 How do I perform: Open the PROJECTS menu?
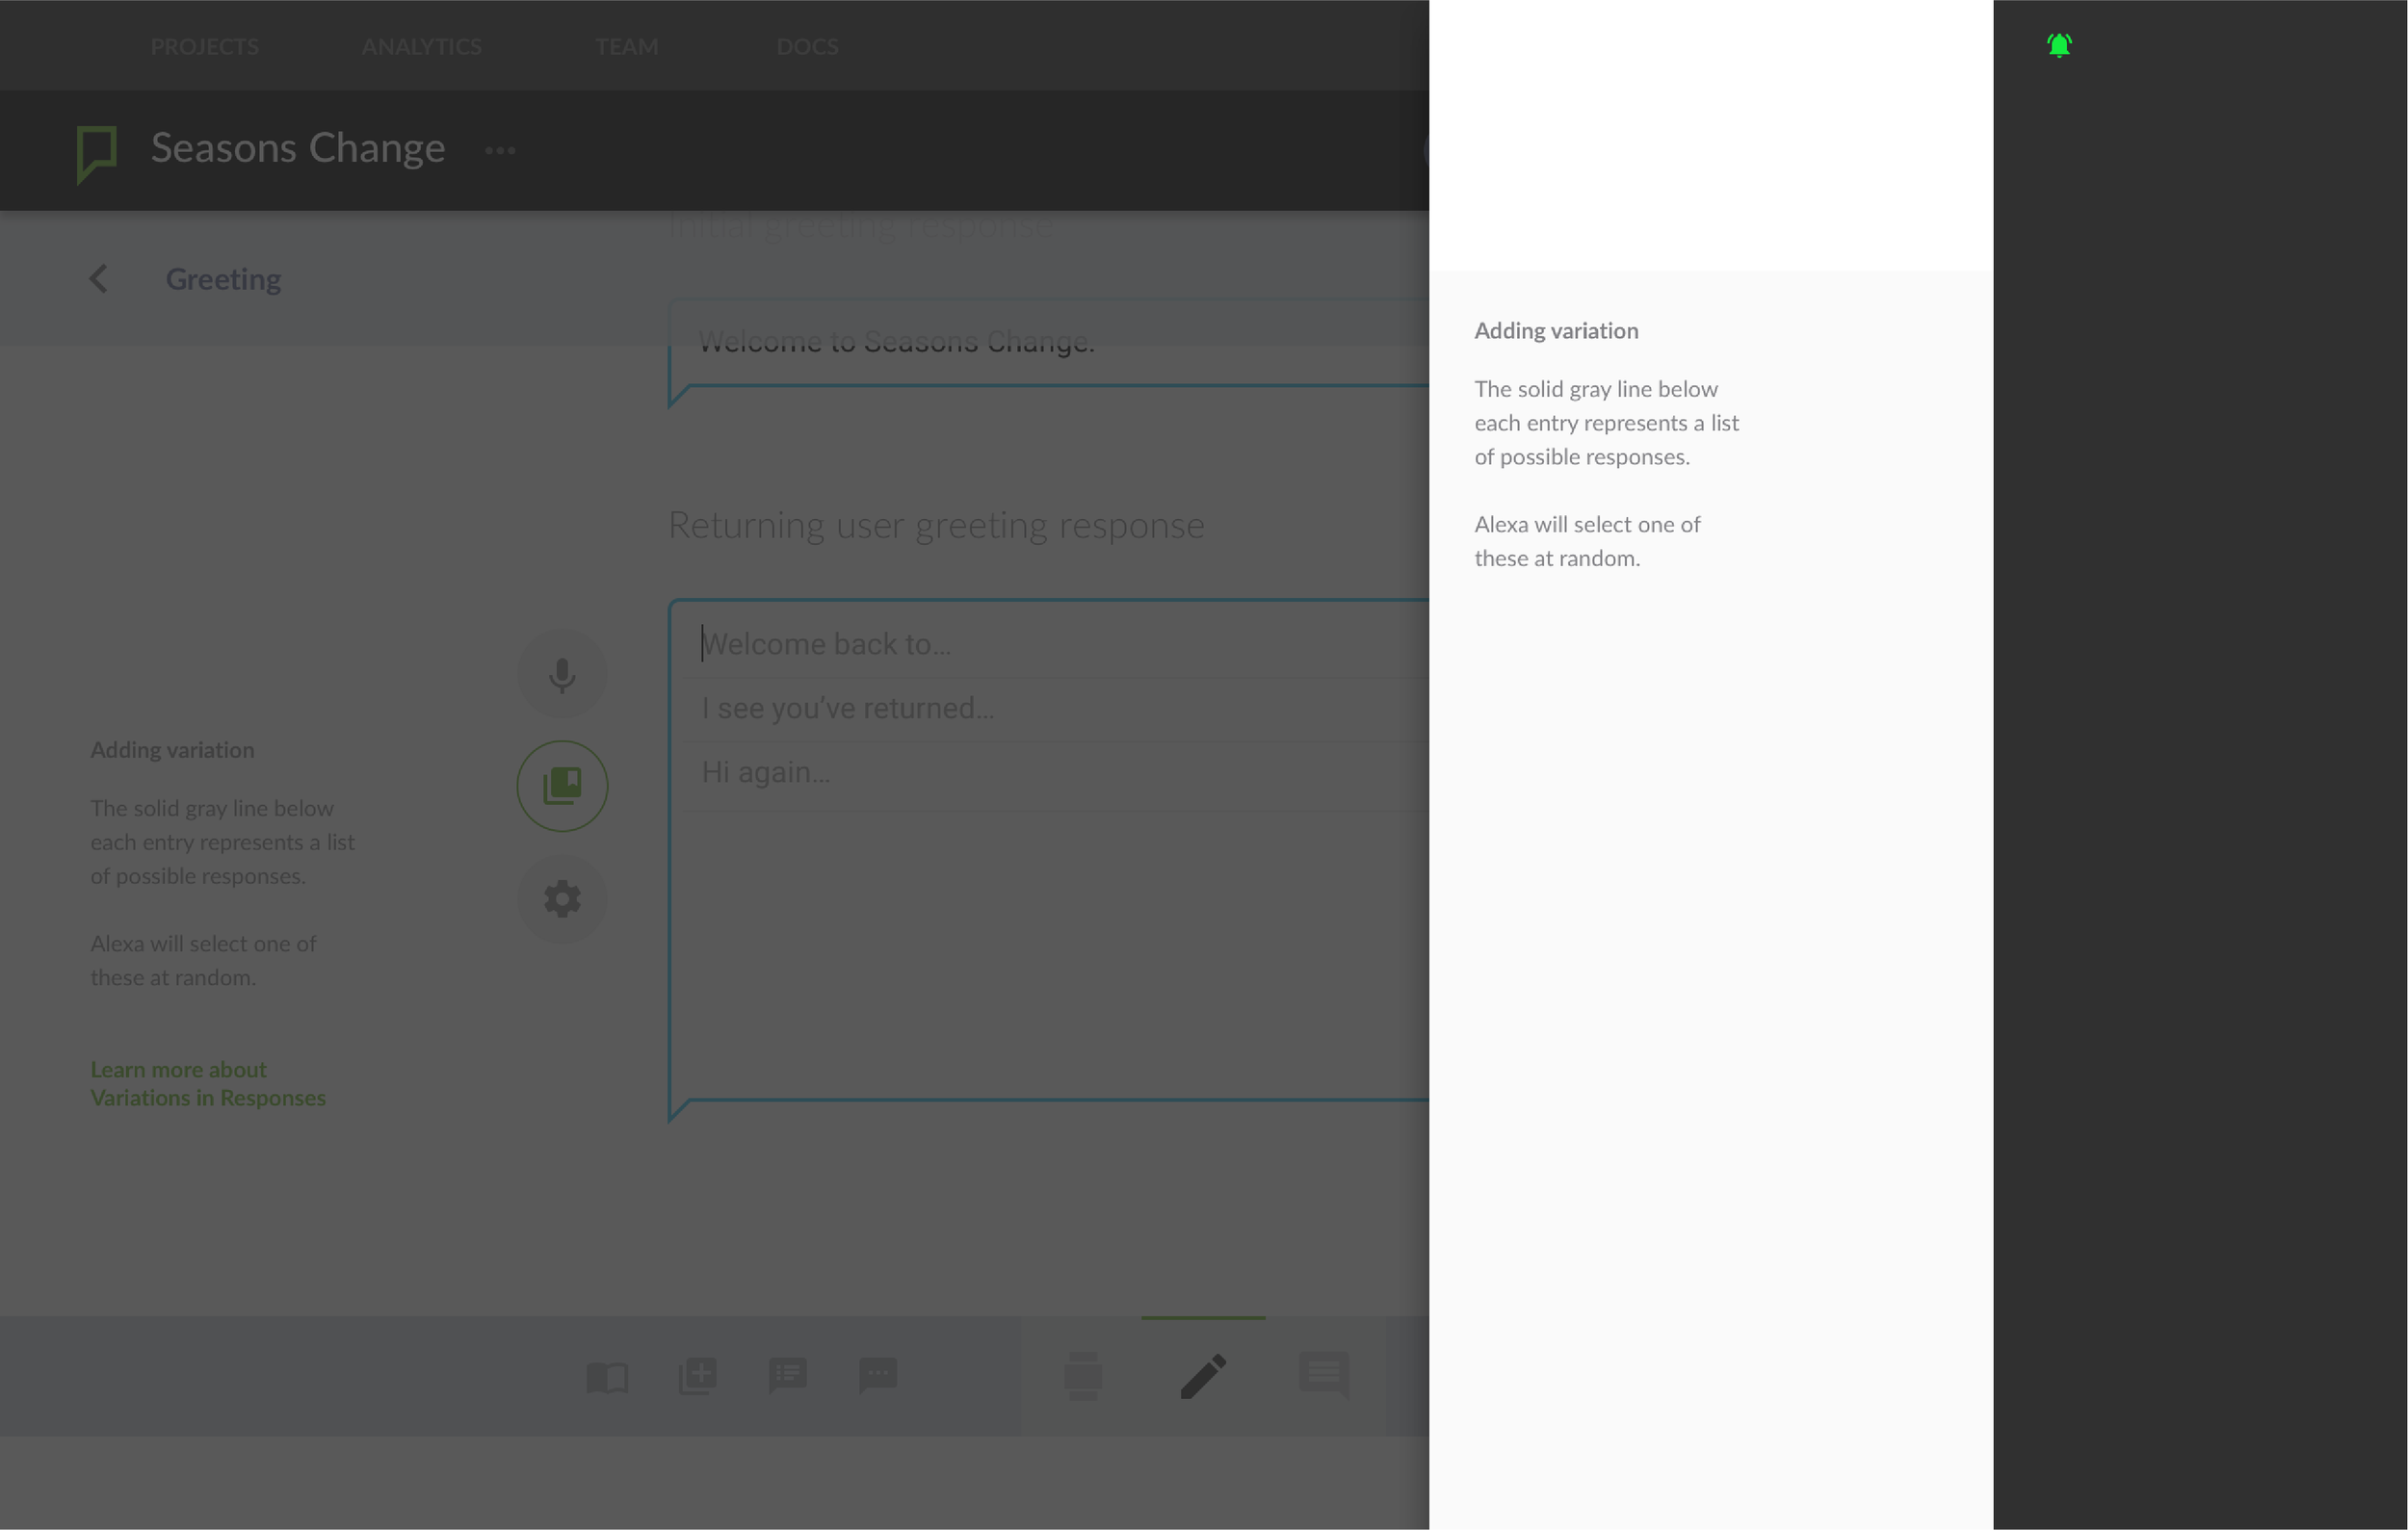pyautogui.click(x=204, y=47)
